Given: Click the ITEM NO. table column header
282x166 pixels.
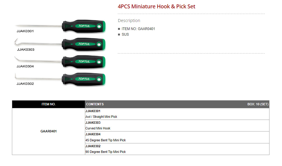Looking at the screenshot, I should point(49,104).
